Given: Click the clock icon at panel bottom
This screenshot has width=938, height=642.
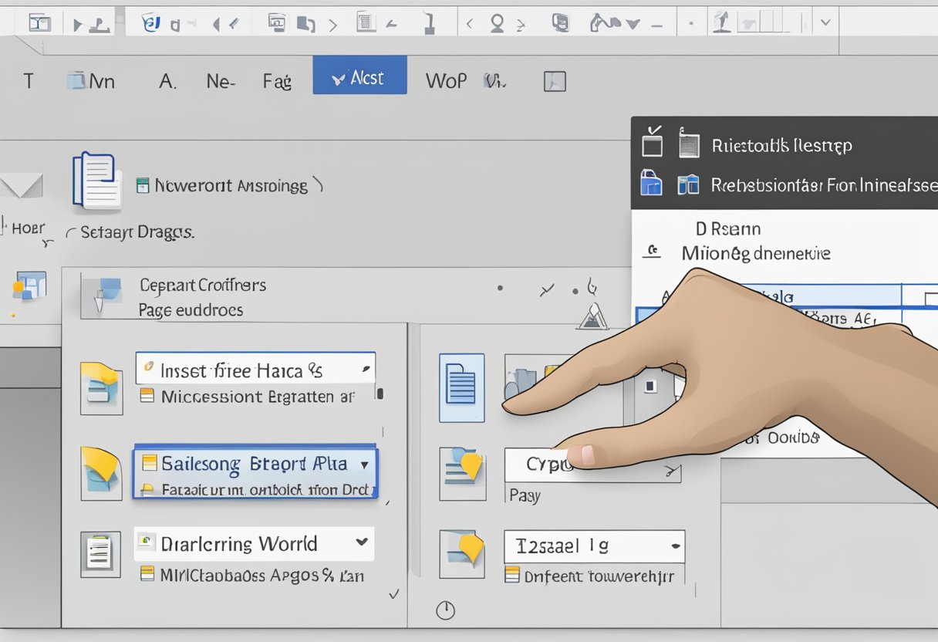Looking at the screenshot, I should [x=445, y=611].
